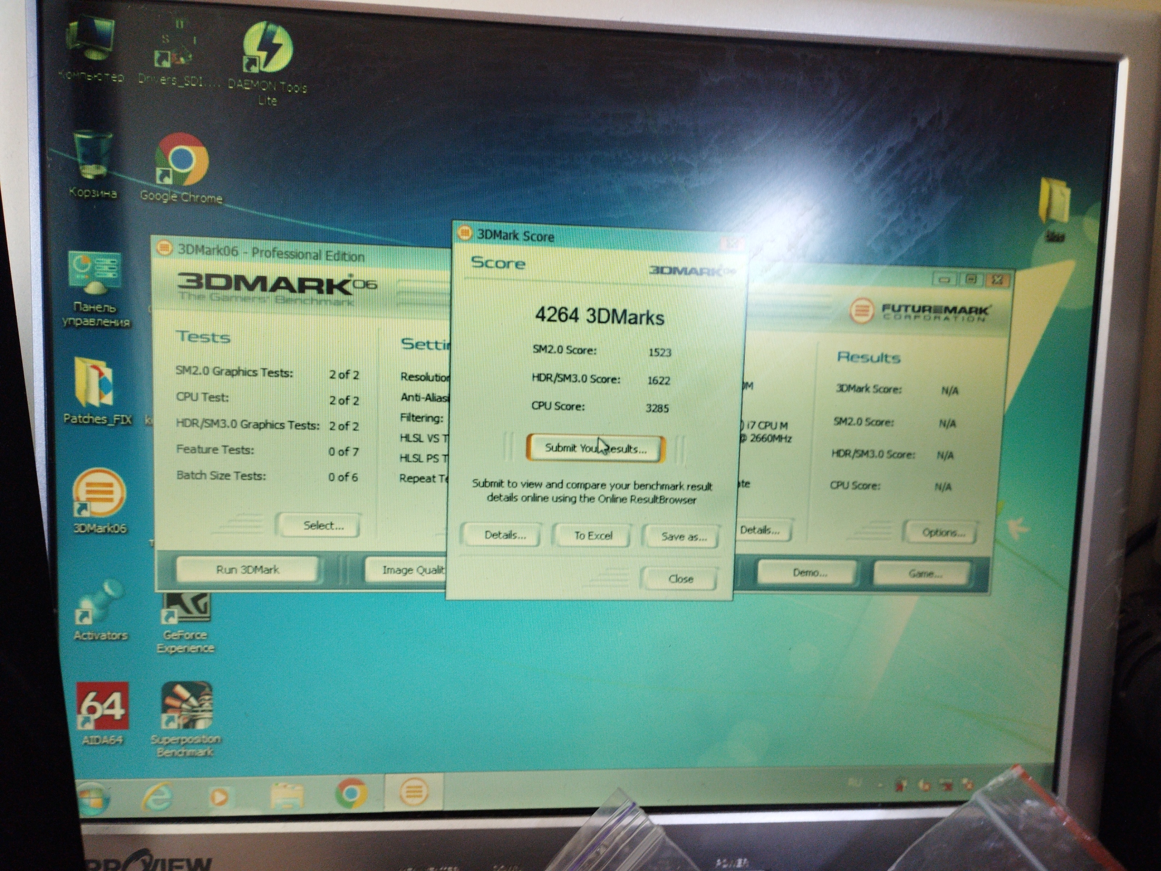Launch Internet Explorer from taskbar
1161x871 pixels.
[x=157, y=797]
